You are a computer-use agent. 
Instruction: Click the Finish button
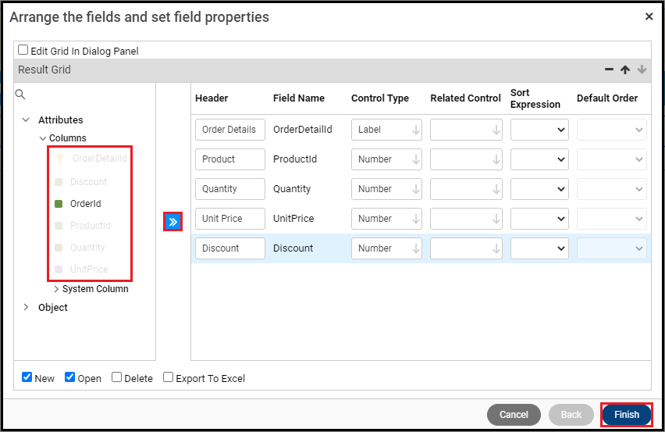(x=626, y=415)
